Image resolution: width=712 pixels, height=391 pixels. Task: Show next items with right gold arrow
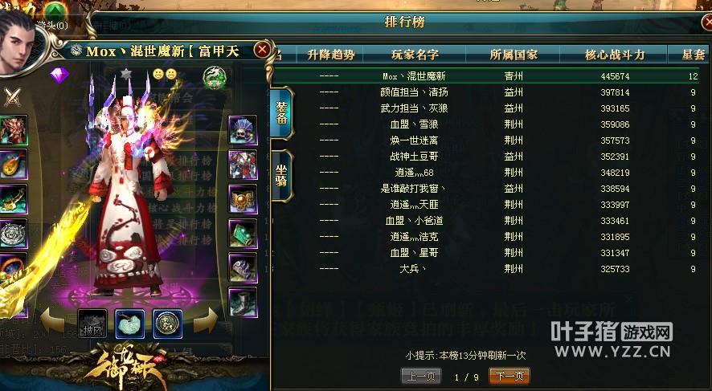[x=206, y=320]
